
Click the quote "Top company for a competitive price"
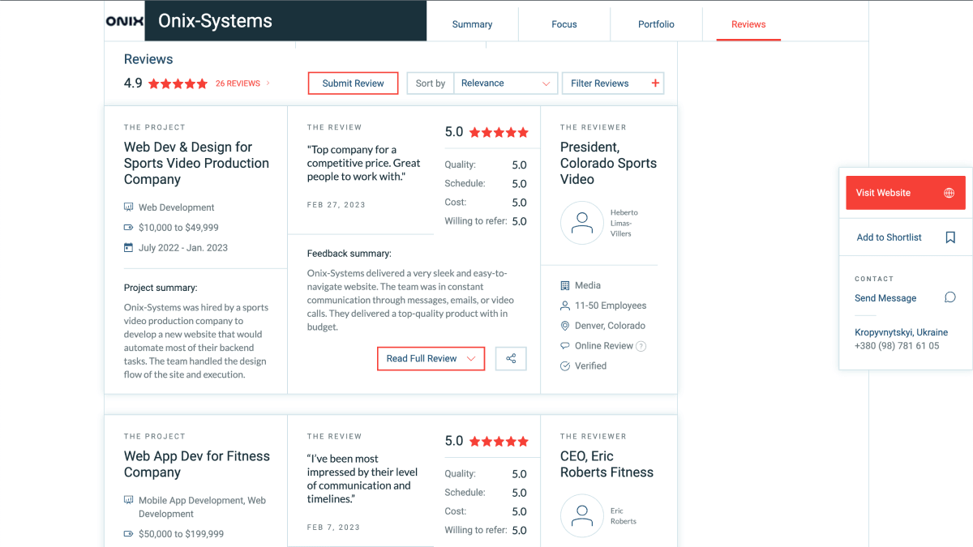[364, 163]
